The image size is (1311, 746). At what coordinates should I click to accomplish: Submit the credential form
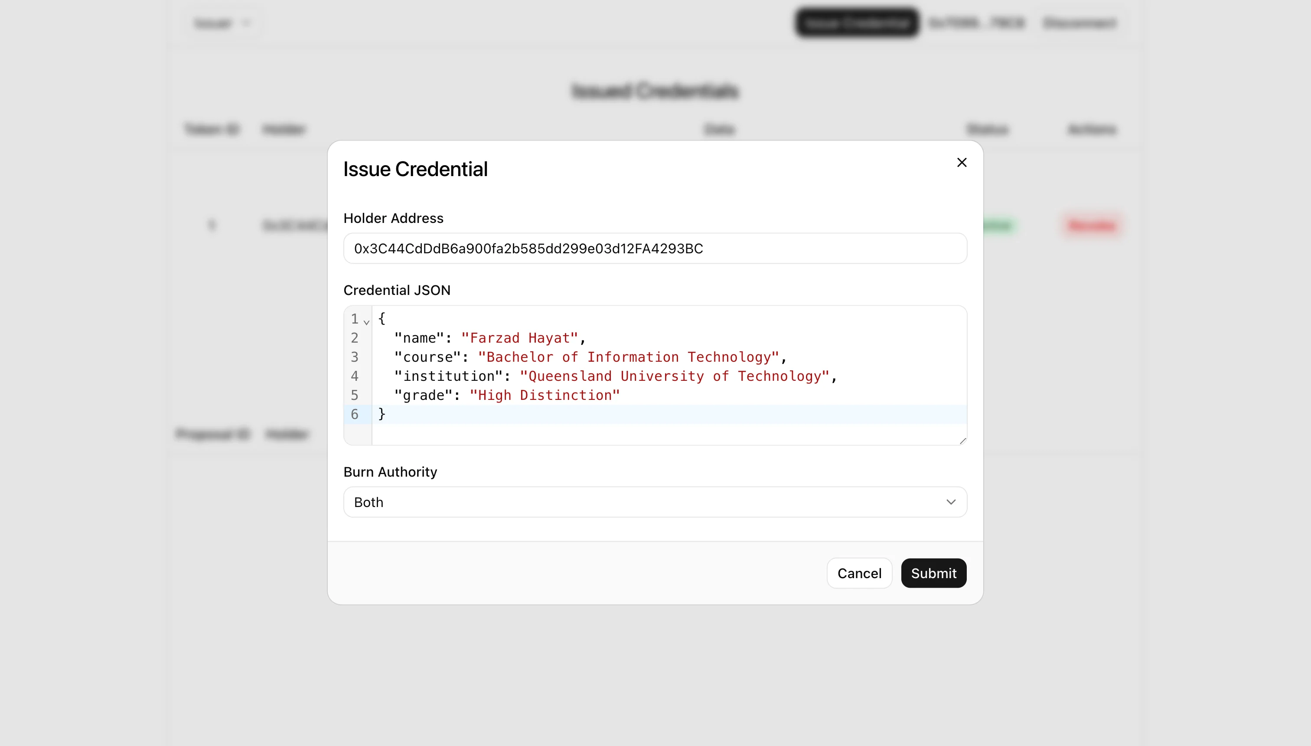click(x=933, y=573)
